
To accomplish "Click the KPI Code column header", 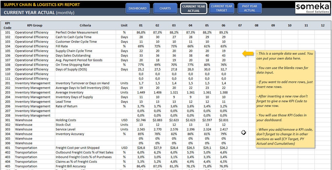I will pos(7,25).
